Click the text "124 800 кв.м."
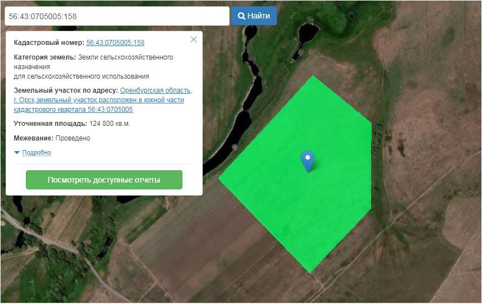Screen dimensions: 482x304 (x=110, y=124)
